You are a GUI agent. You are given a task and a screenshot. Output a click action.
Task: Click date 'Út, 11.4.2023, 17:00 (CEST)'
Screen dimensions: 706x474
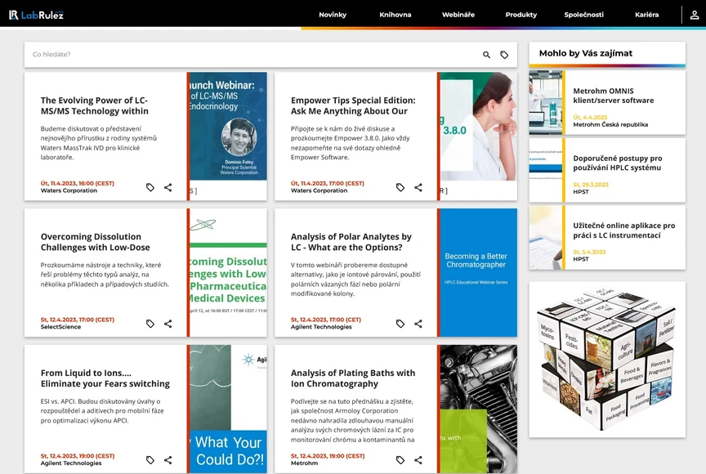tap(328, 184)
